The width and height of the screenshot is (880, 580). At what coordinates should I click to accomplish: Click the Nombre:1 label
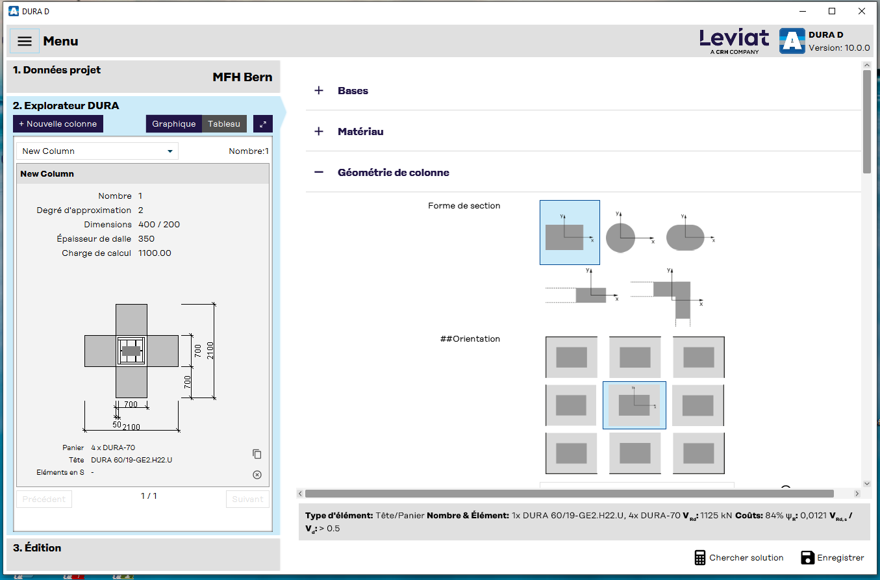(x=249, y=151)
